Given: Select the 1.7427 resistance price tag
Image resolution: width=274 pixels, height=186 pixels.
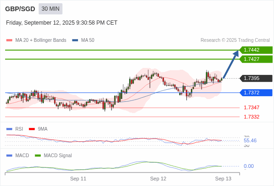Looking at the screenshot, I should pyautogui.click(x=256, y=59).
